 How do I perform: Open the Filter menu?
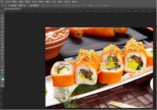tap(48, 2)
